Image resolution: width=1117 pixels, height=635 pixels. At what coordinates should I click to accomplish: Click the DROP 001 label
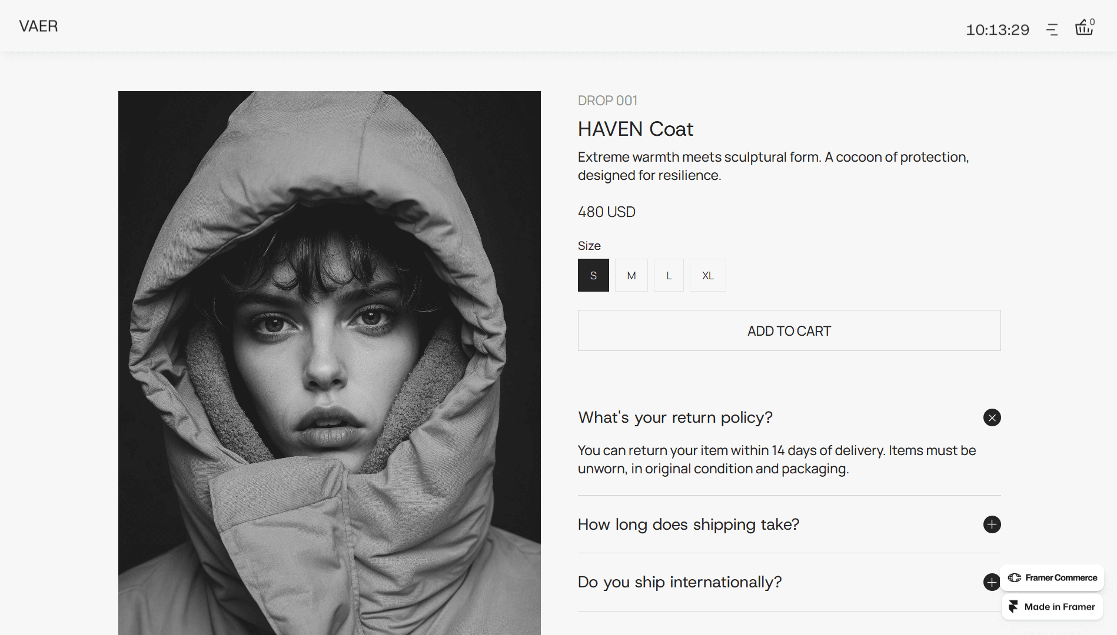pos(607,101)
